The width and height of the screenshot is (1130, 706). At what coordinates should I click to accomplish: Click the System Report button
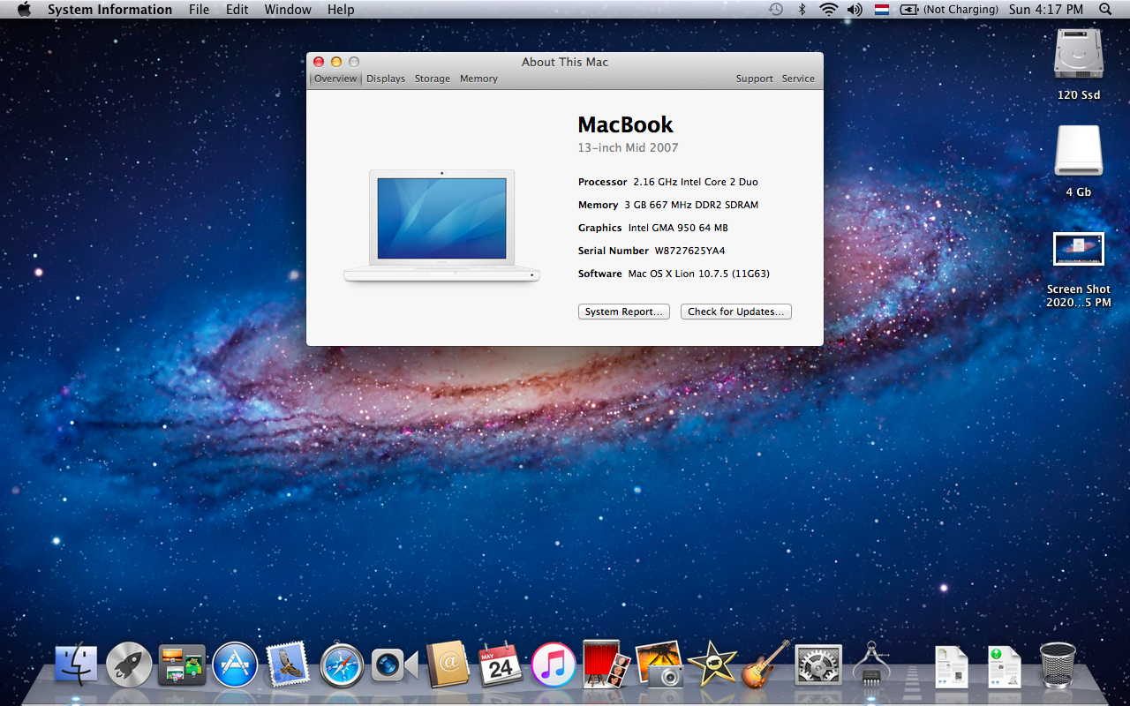pos(624,312)
